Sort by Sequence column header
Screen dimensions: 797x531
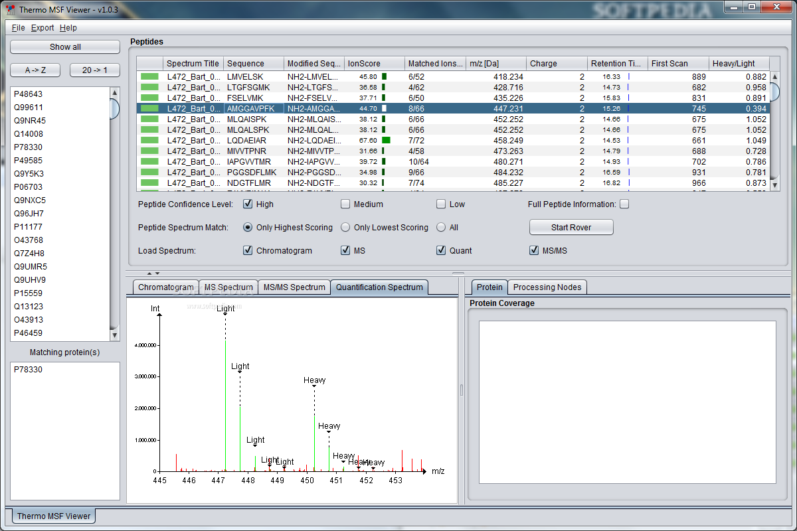254,64
